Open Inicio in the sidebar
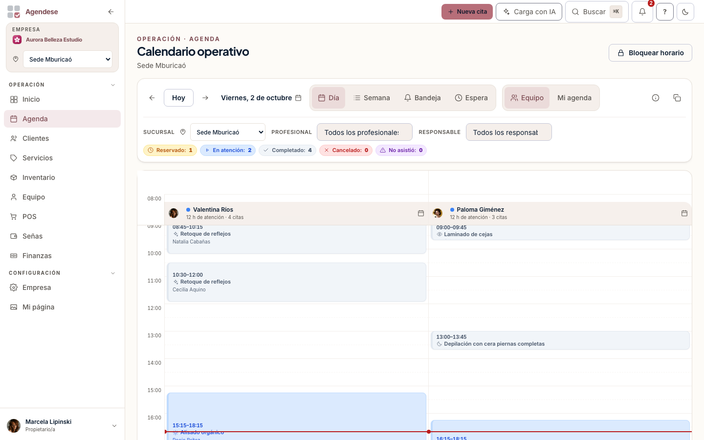 pyautogui.click(x=62, y=99)
